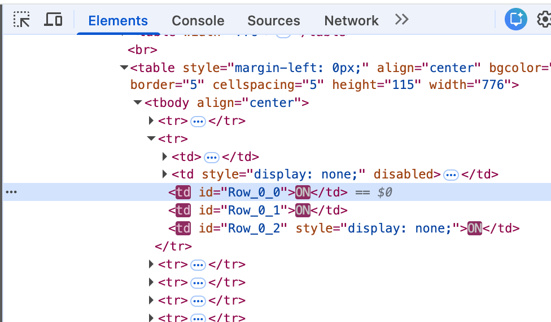This screenshot has width=551, height=322.
Task: Select the td with id Row_0_1
Action: pyautogui.click(x=257, y=211)
